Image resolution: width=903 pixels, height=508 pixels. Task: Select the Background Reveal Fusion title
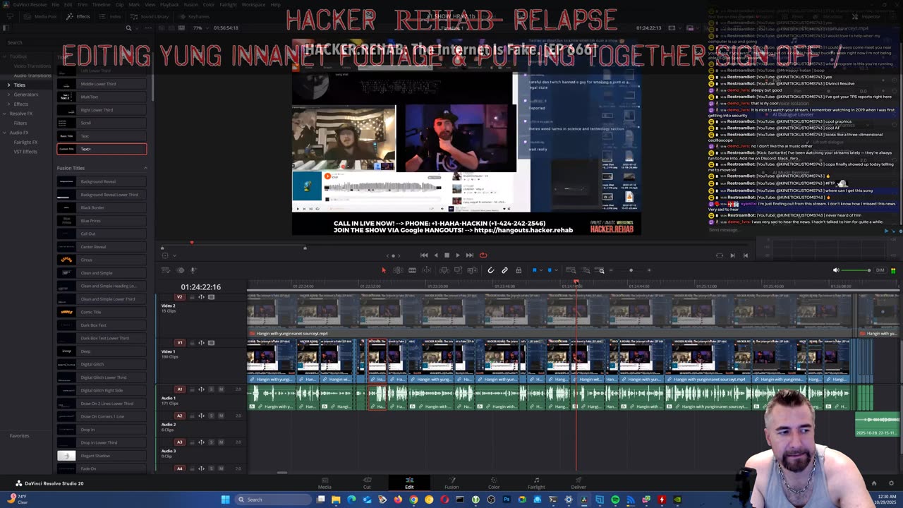tap(102, 181)
